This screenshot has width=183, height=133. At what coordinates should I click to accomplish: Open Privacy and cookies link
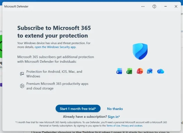(132, 126)
